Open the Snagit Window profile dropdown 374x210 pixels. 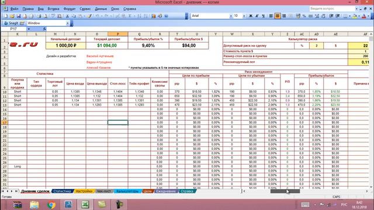68,23
